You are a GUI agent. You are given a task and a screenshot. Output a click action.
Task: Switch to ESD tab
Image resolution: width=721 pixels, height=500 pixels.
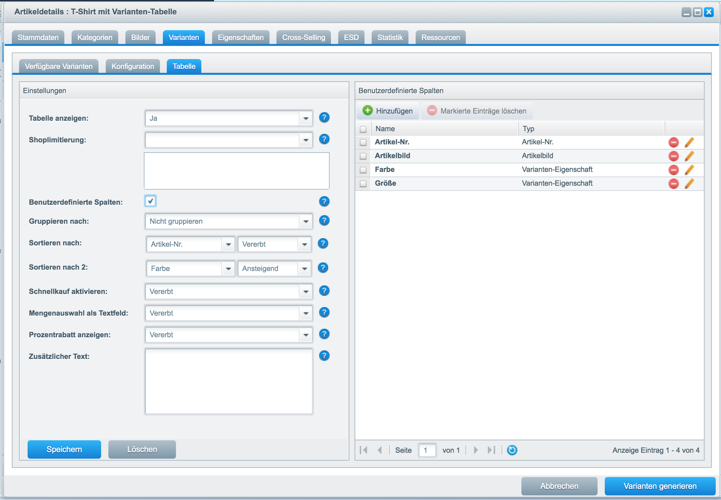(351, 37)
